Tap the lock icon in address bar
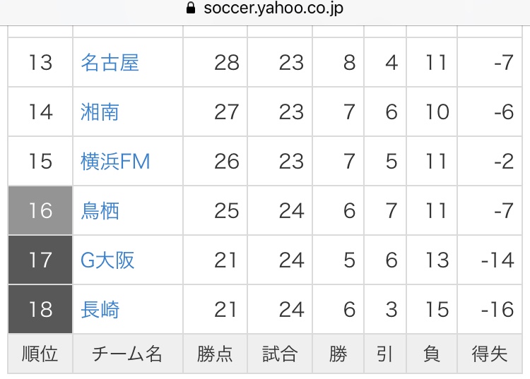 click(x=189, y=9)
